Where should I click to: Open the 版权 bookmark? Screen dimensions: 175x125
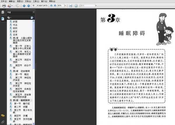pos(15,28)
